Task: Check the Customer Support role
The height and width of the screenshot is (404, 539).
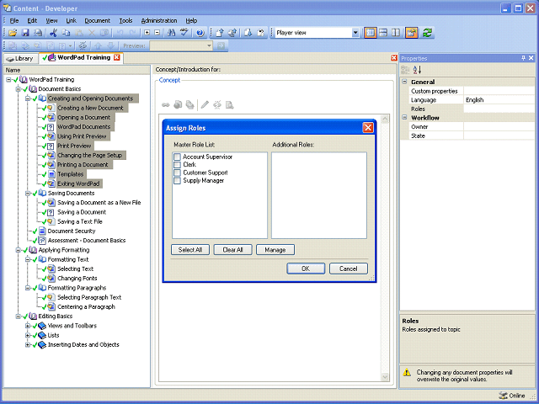Action: 177,173
